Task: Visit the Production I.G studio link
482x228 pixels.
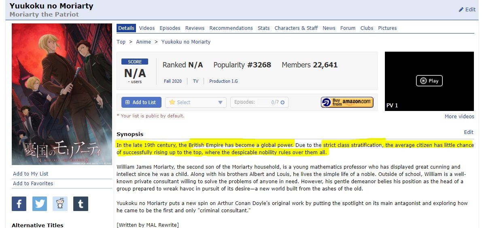Action: 223,81
